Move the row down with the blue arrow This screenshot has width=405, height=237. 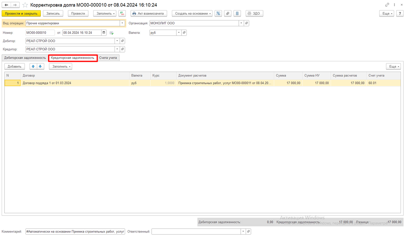40,67
